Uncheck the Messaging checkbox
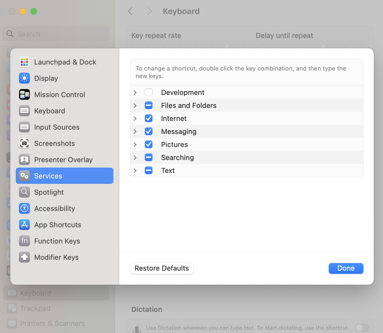 (x=149, y=131)
